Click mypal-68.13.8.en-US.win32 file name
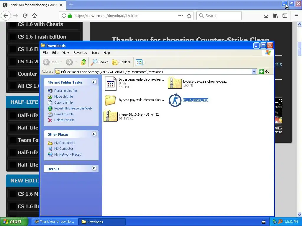The image size is (302, 226). tap(139, 114)
